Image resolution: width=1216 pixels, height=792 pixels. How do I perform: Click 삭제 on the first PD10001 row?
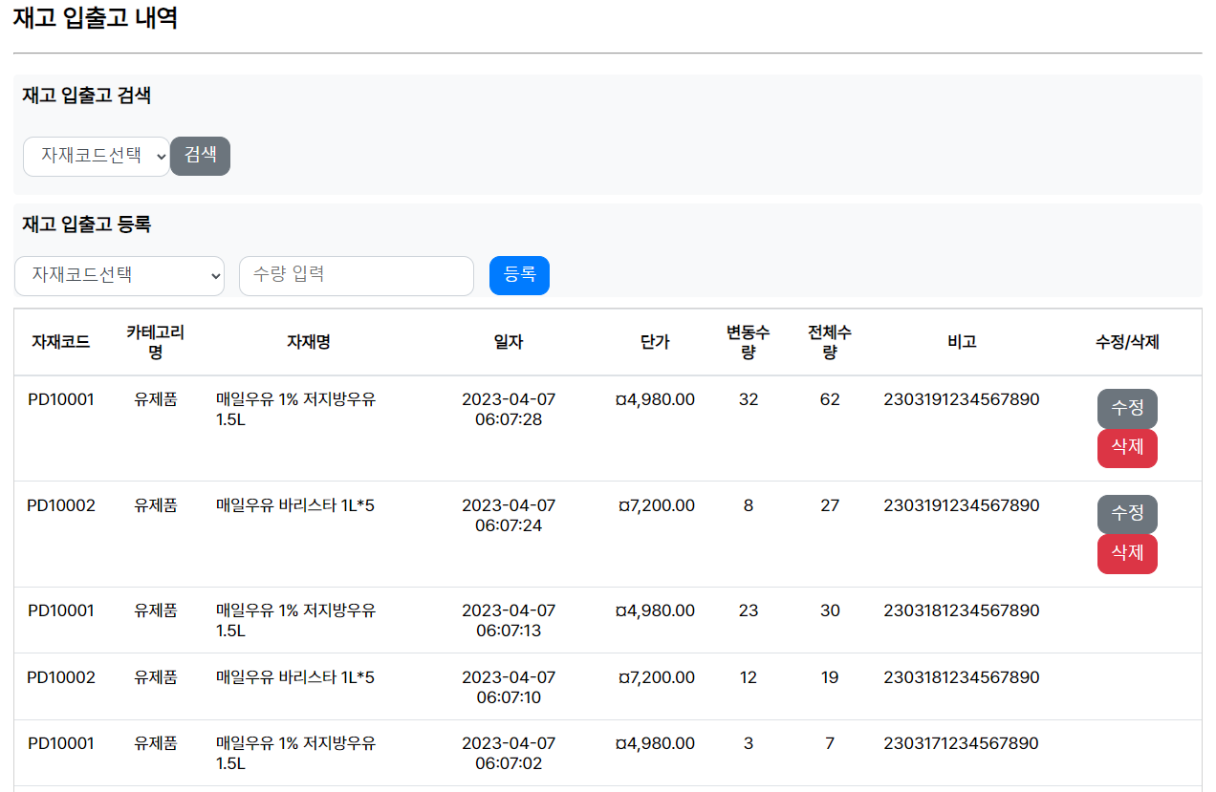pyautogui.click(x=1127, y=448)
